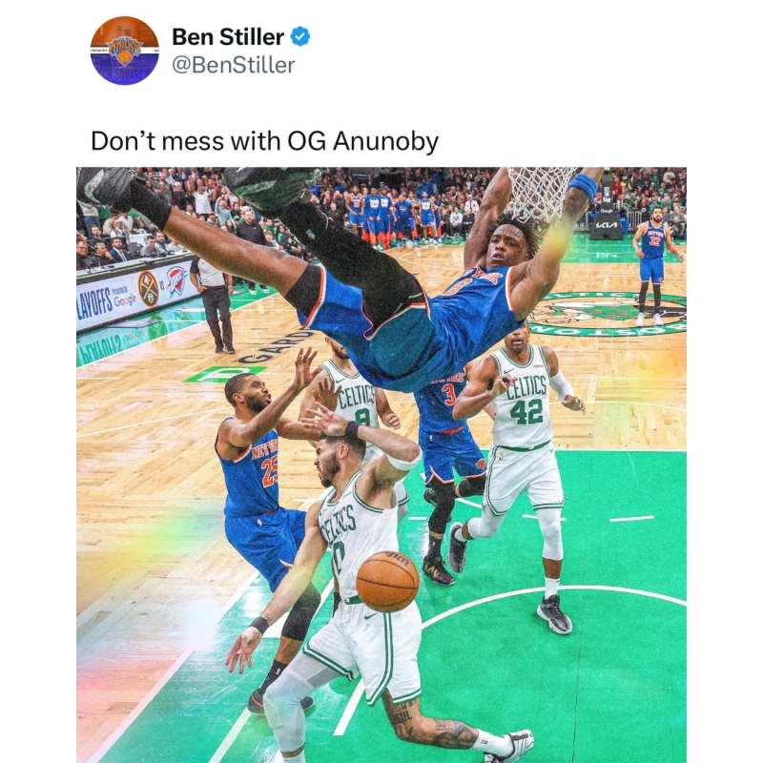Click the Denver Nuggets logo on the banner
Image resolution: width=763 pixels, height=763 pixels.
(148, 289)
